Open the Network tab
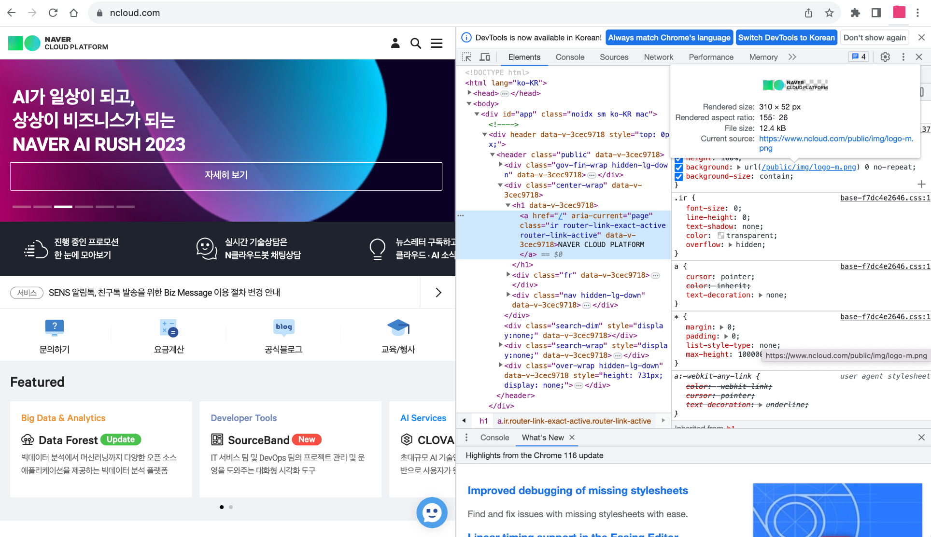Viewport: 931px width, 537px height. [658, 57]
